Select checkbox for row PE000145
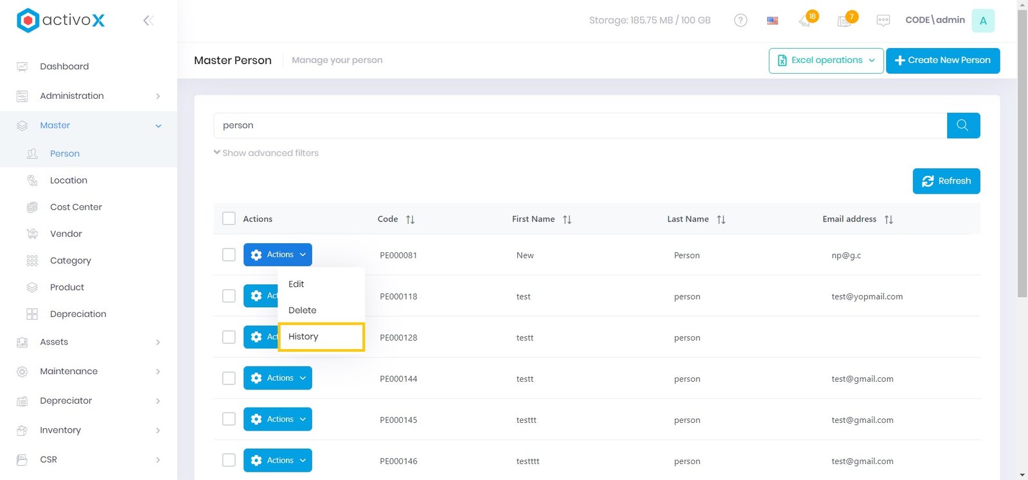The height and width of the screenshot is (480, 1028). tap(229, 419)
